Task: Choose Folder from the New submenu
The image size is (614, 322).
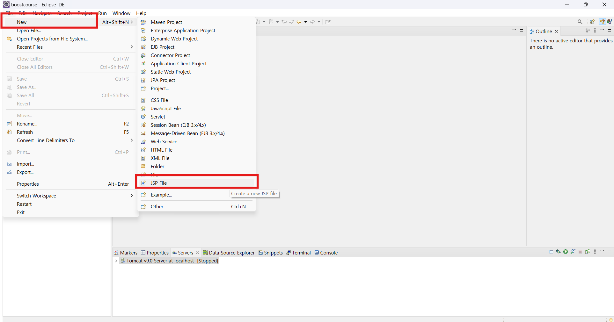Action: 196,167
